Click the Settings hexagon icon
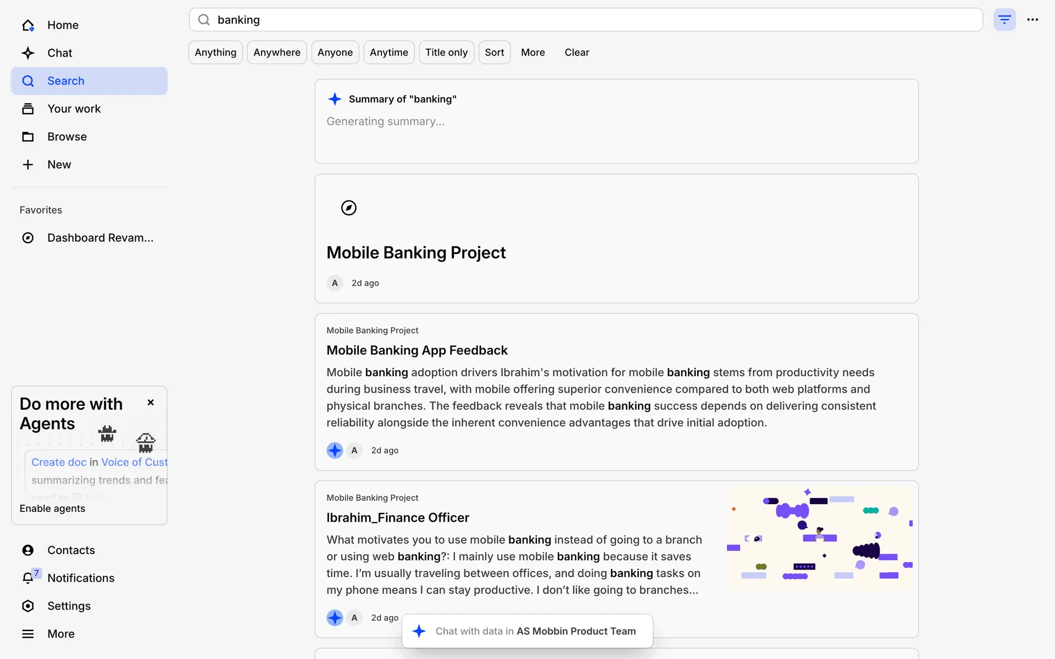Image resolution: width=1055 pixels, height=659 pixels. 28,606
